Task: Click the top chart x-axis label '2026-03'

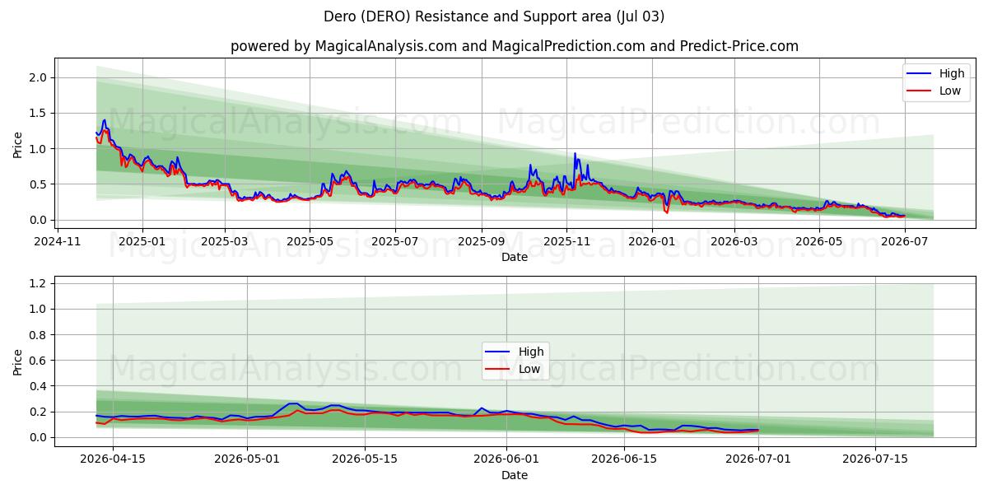Action: coord(734,242)
